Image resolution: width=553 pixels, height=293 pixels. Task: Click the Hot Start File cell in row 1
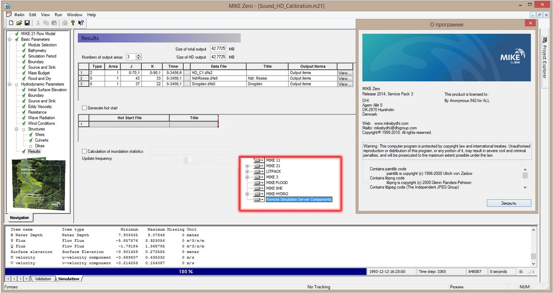[129, 124]
